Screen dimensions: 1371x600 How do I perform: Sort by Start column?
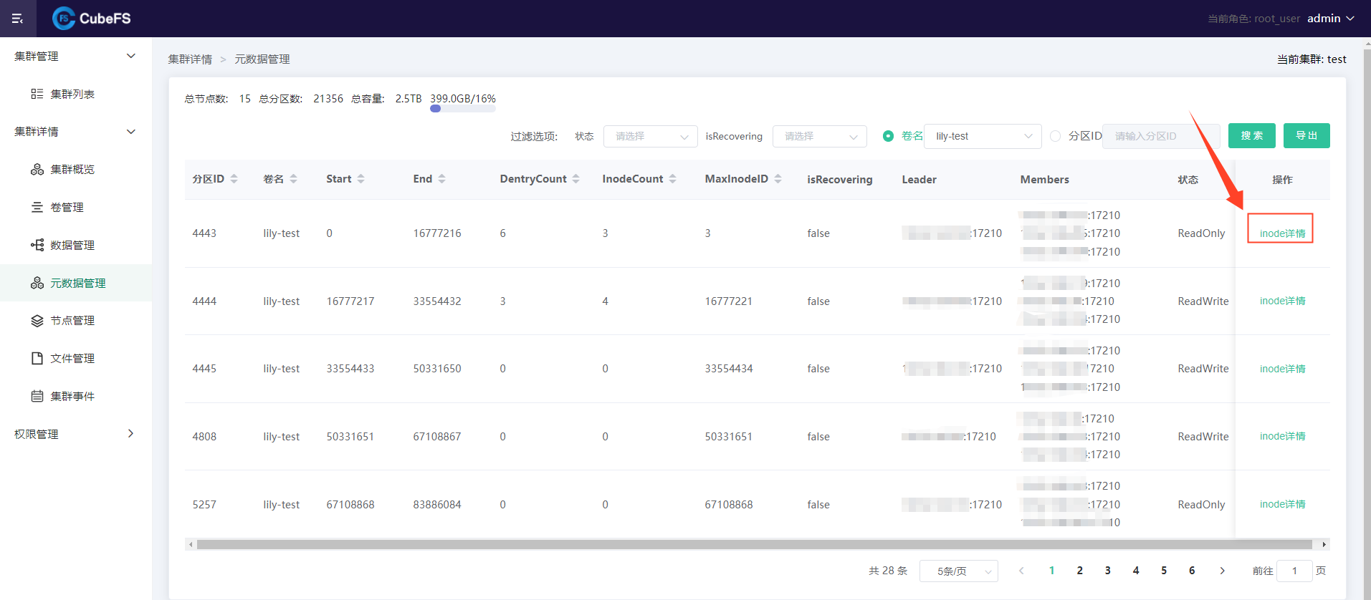(360, 179)
